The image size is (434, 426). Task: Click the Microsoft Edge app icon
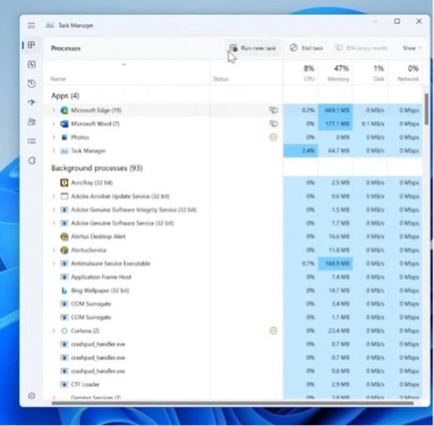[x=64, y=110]
